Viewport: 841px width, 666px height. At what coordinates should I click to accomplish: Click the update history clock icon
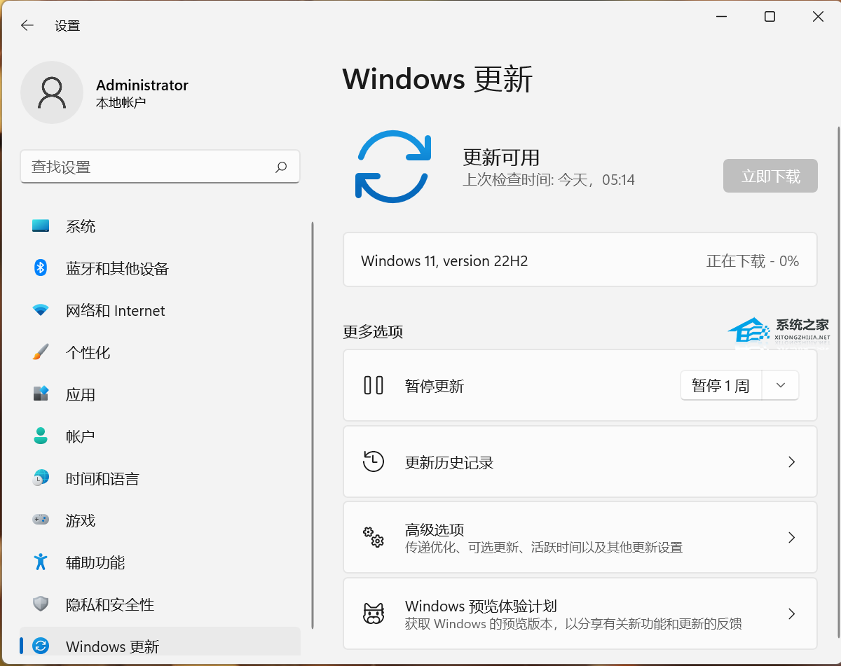tap(374, 461)
